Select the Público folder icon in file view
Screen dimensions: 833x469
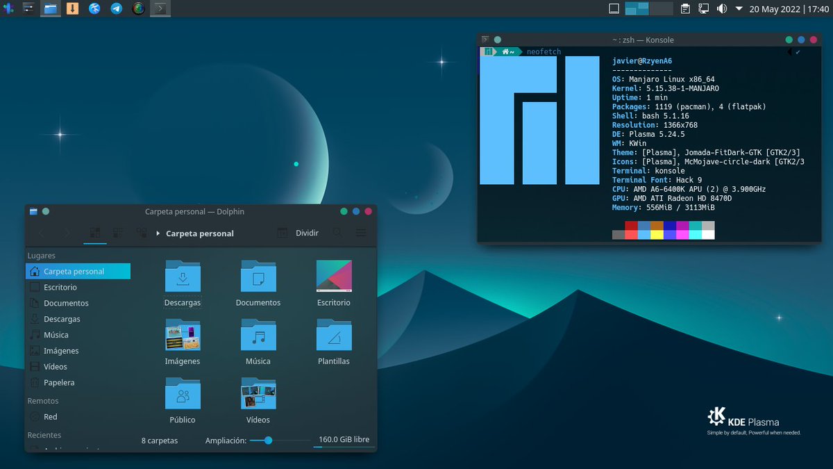click(x=183, y=393)
